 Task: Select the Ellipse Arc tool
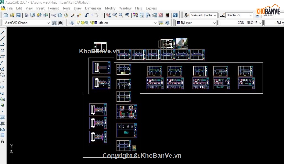(2, 93)
